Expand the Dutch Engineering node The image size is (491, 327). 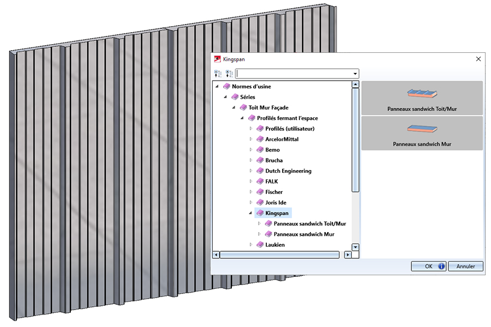click(x=251, y=171)
